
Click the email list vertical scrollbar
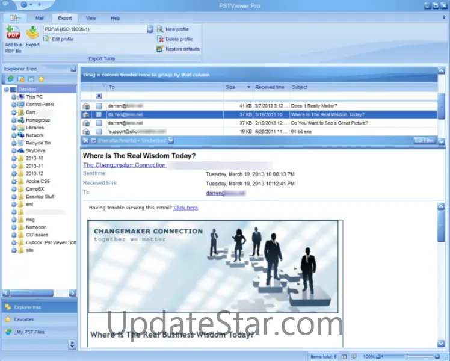click(x=442, y=106)
